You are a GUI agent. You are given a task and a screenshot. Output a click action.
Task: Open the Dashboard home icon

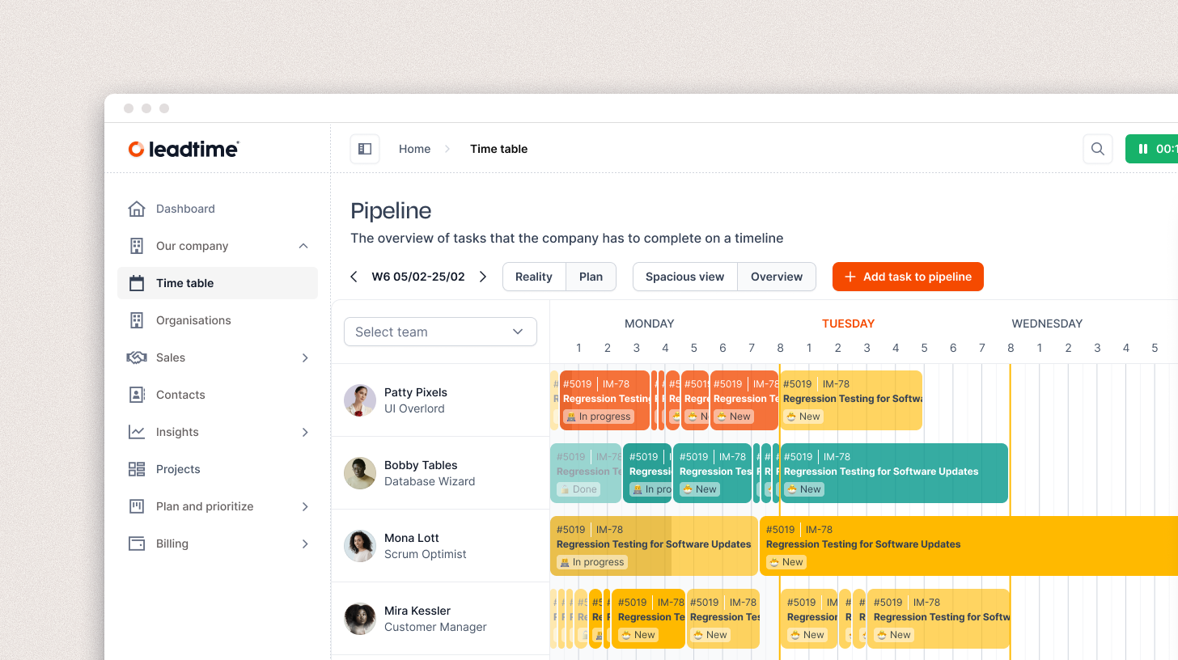(137, 209)
